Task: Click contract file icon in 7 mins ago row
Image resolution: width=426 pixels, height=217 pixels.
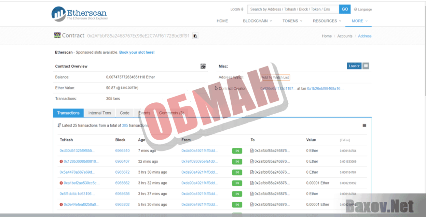Action: (x=252, y=150)
